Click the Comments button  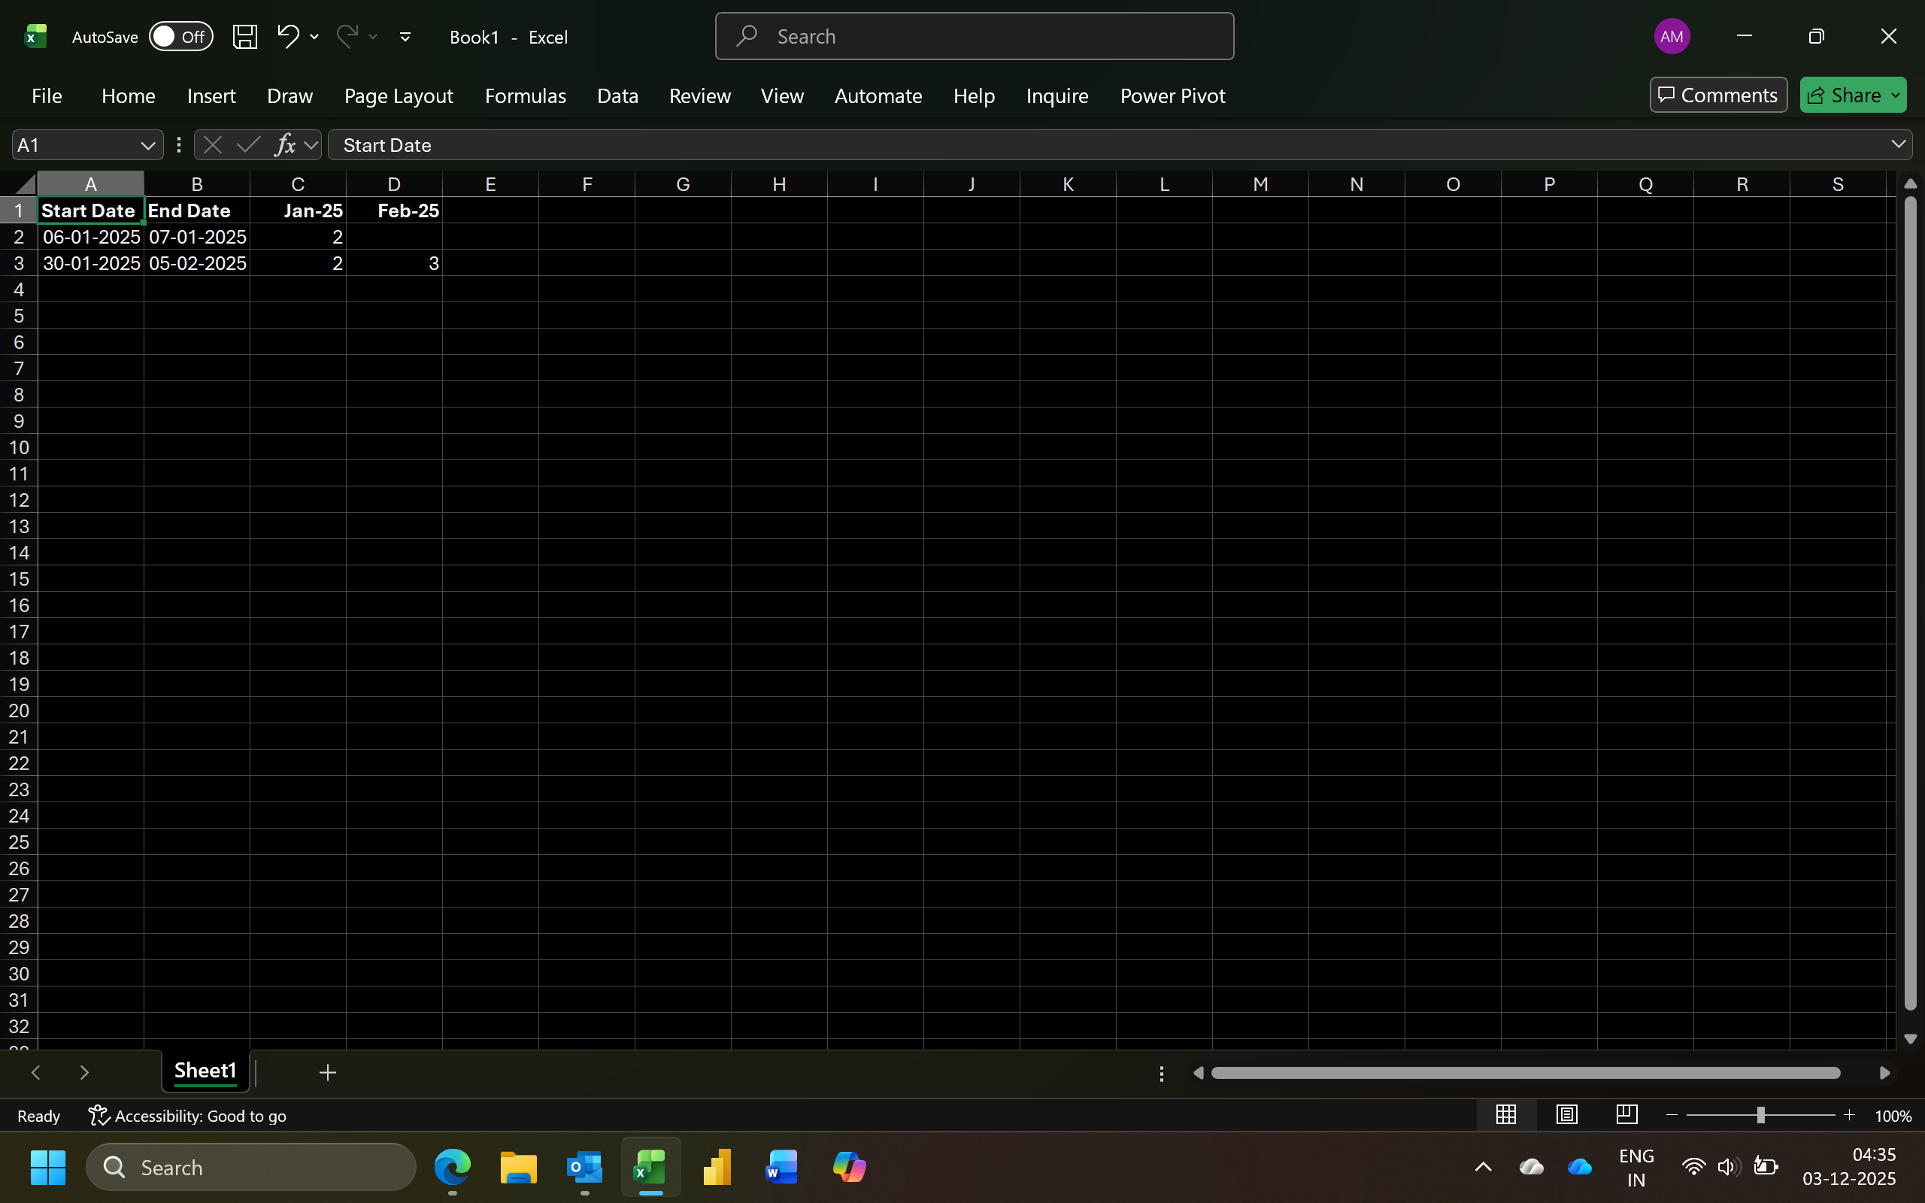pos(1717,95)
